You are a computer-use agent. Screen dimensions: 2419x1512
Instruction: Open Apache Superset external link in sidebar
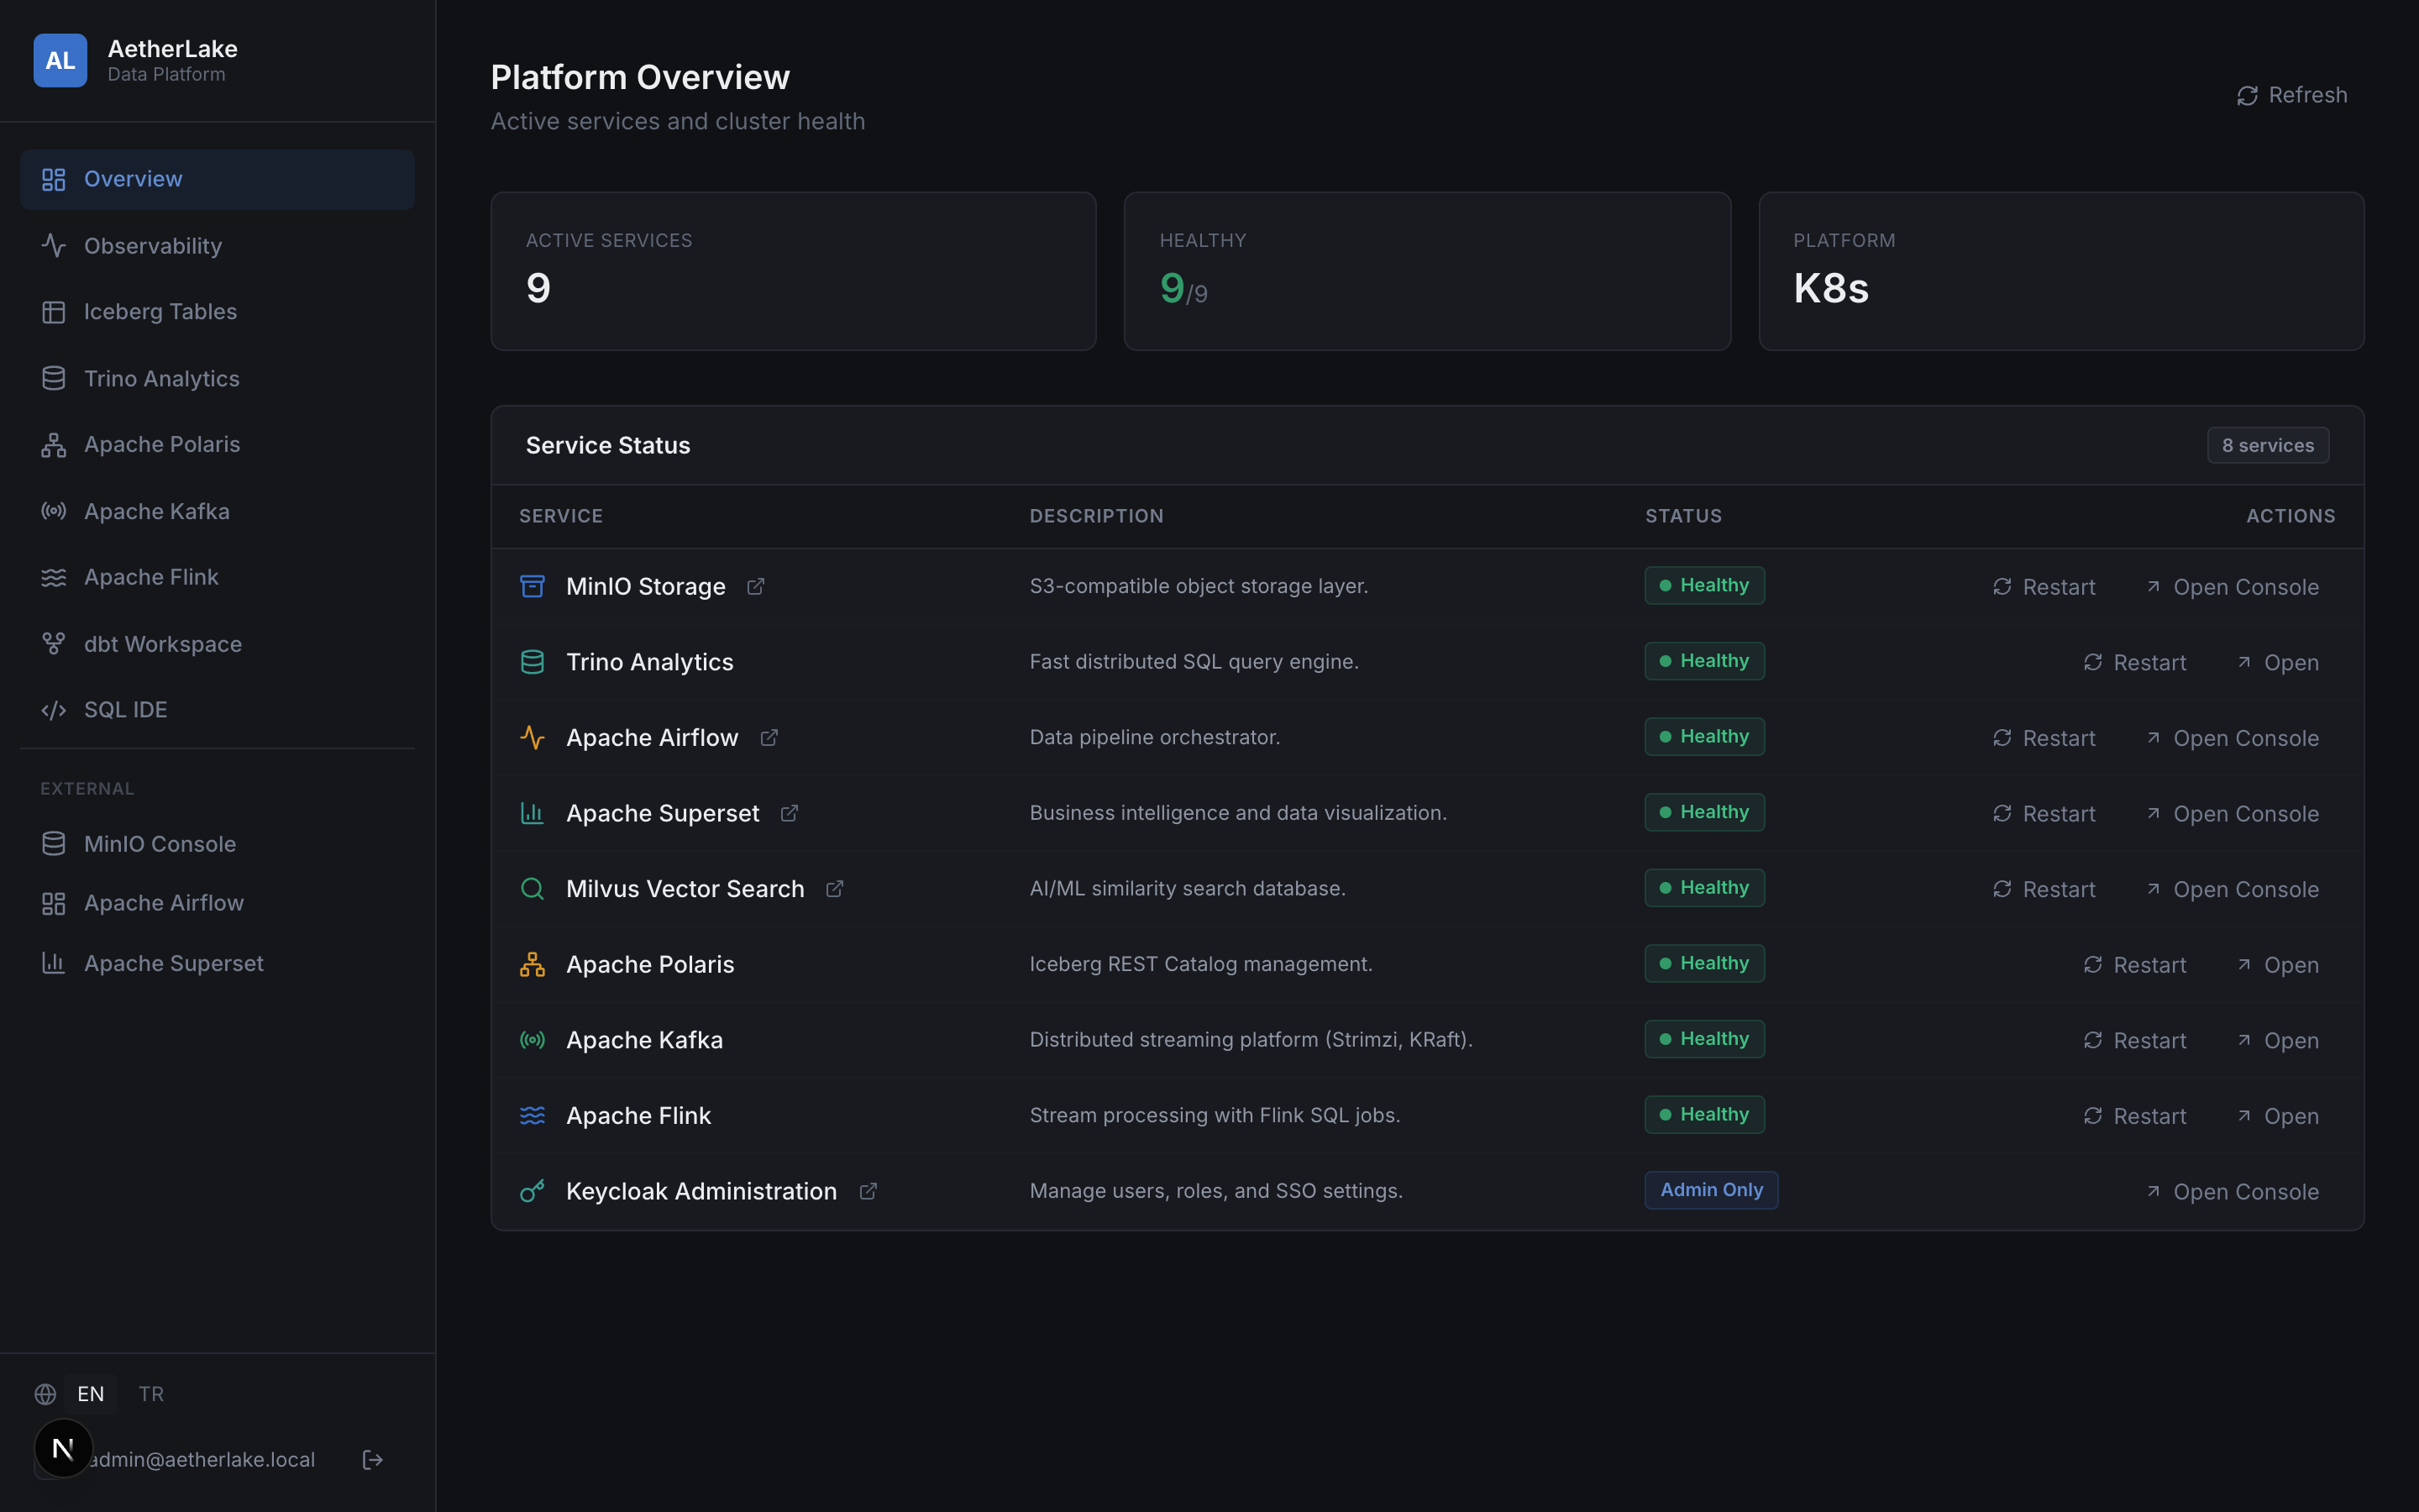coord(217,963)
